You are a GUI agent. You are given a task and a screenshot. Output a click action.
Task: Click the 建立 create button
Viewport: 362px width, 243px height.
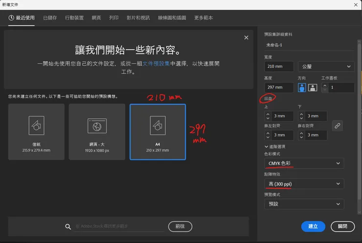(313, 226)
